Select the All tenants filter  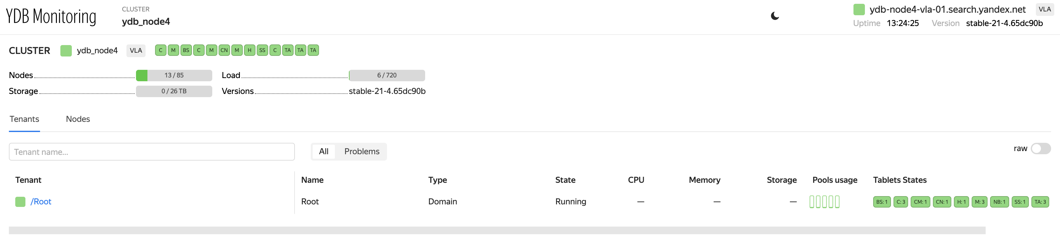pyautogui.click(x=324, y=151)
